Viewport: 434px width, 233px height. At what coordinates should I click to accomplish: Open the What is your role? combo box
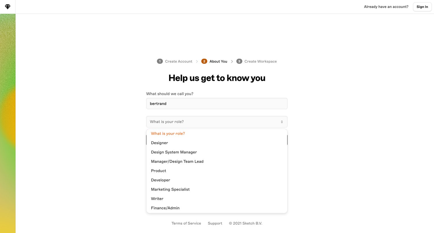217,122
